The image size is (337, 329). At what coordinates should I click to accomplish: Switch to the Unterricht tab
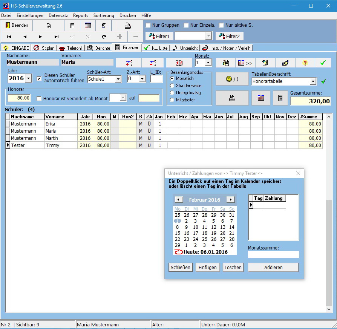point(185,48)
